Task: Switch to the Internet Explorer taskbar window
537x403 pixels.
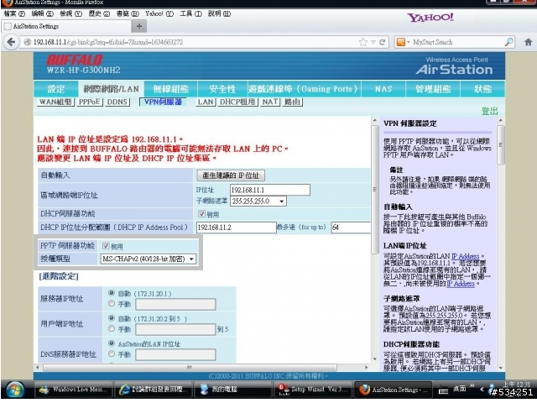Action: 153,390
